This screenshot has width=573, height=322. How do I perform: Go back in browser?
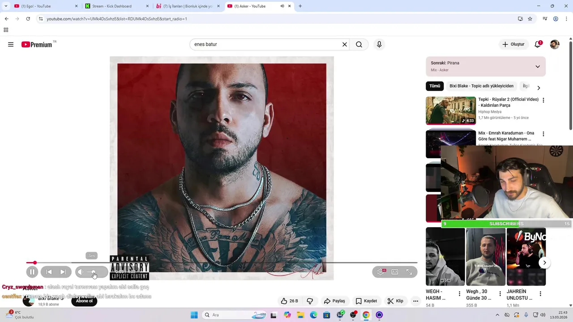(x=6, y=19)
